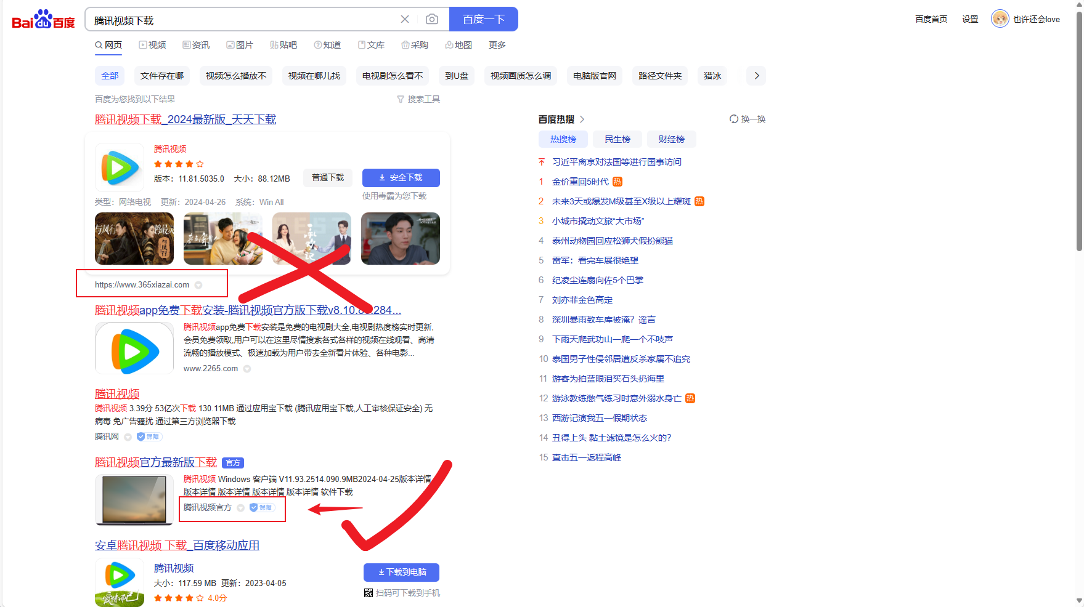Open the 腾讯视频官方最新版下载 link
Image resolution: width=1084 pixels, height=607 pixels.
156,462
